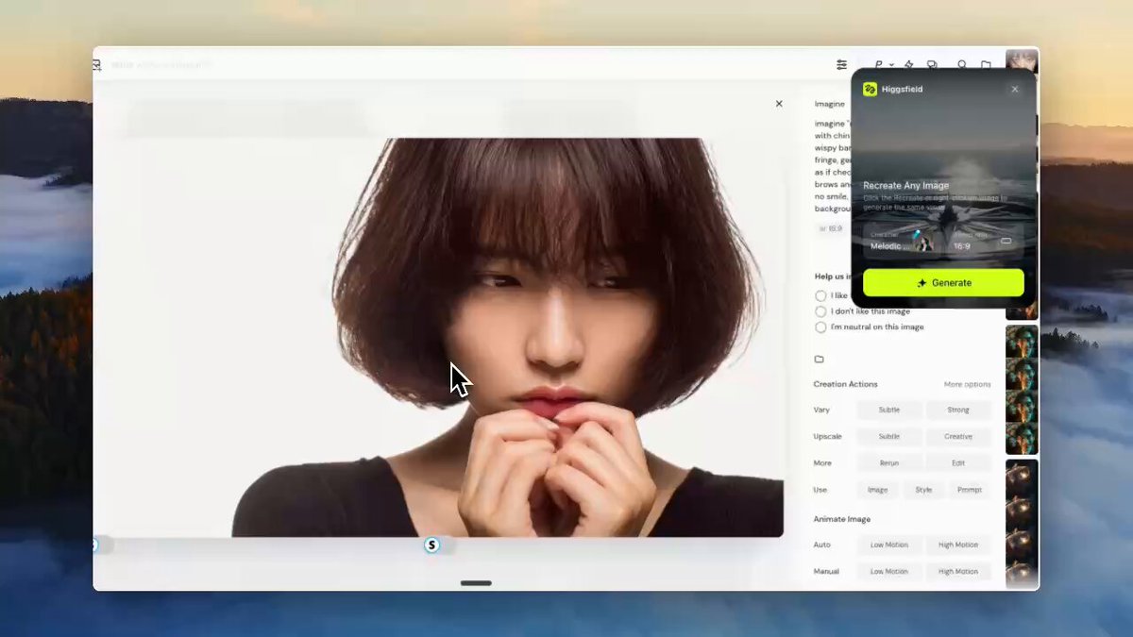Click Vary Strong button
The width and height of the screenshot is (1133, 637).
coord(958,410)
